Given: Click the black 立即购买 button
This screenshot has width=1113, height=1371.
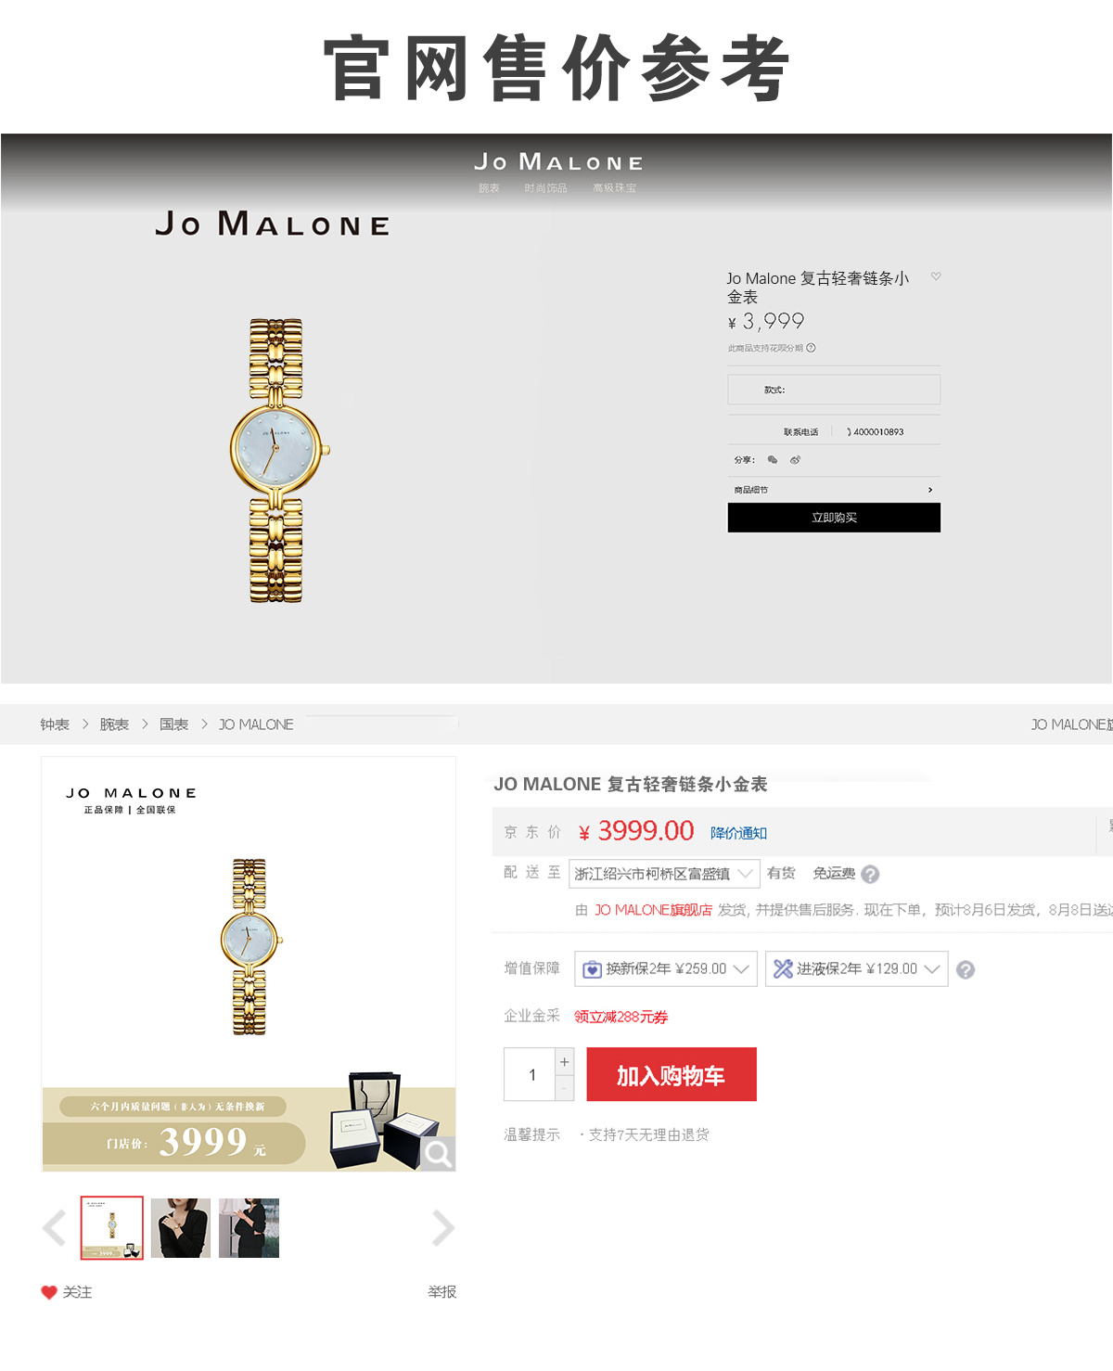Looking at the screenshot, I should coord(834,518).
